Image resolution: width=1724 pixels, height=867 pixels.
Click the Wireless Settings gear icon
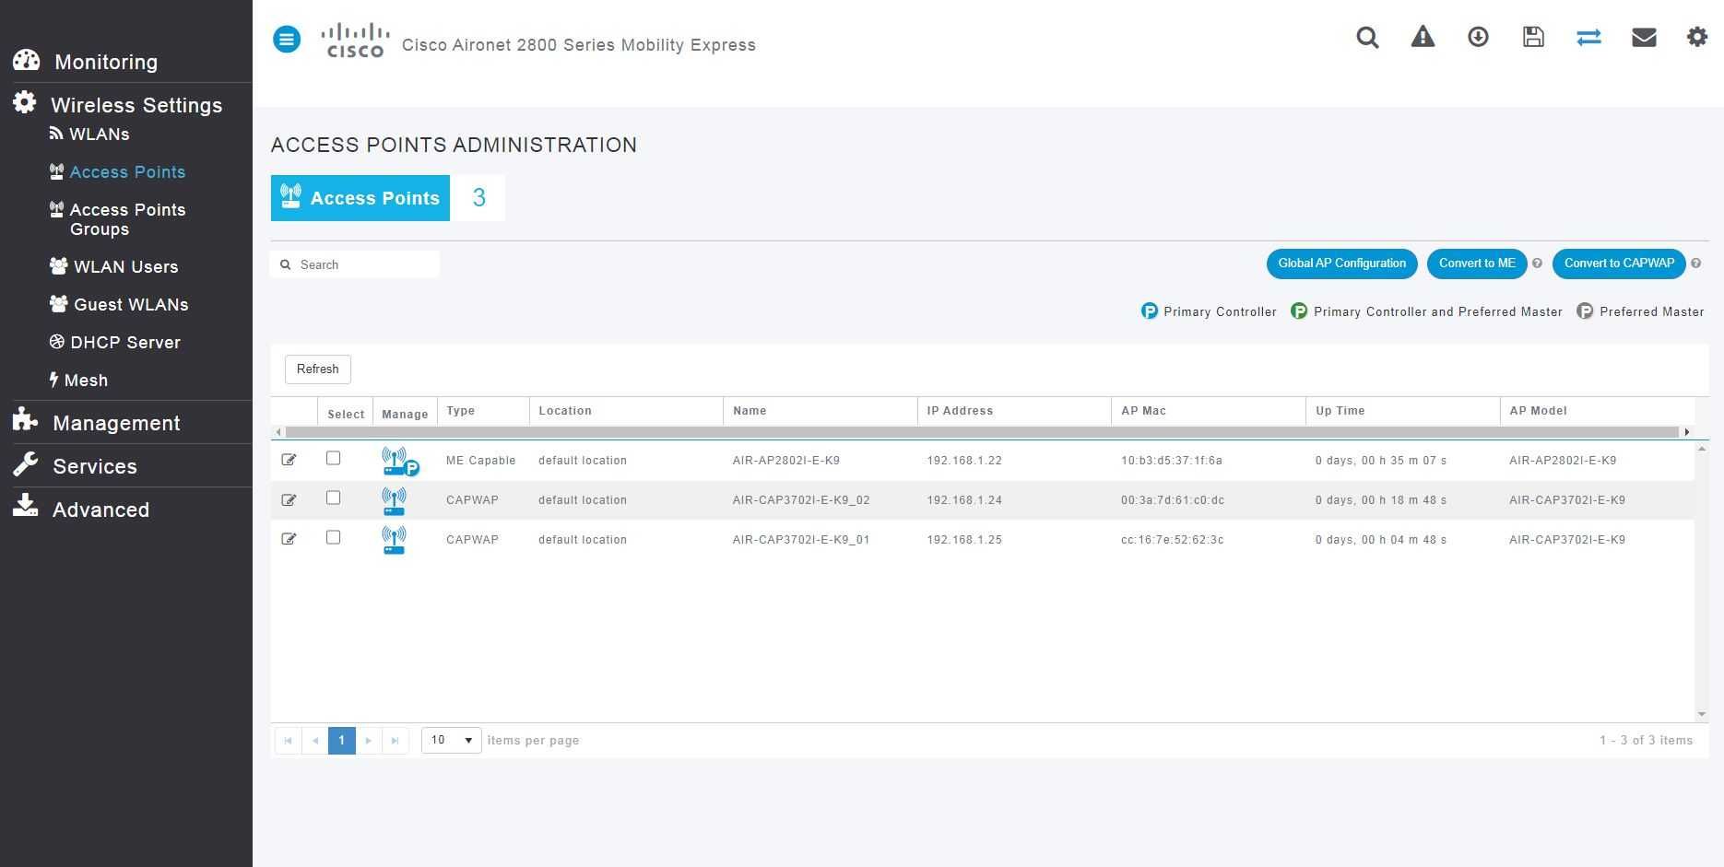[25, 102]
